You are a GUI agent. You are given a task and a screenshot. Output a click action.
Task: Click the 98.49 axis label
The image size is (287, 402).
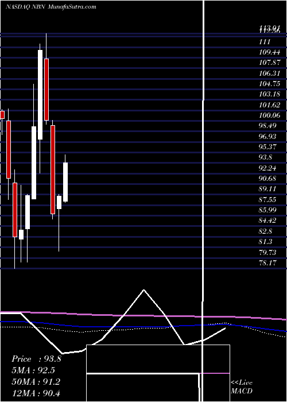[x=267, y=126]
